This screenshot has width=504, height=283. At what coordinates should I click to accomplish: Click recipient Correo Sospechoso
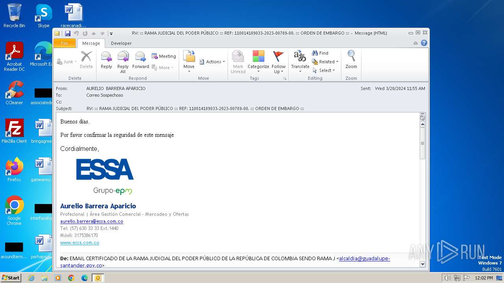(105, 95)
